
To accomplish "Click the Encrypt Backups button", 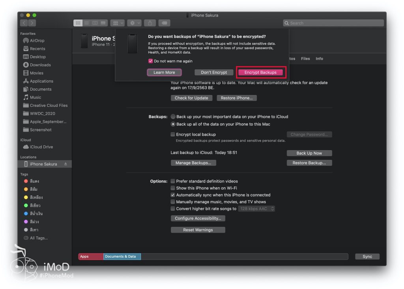I will tap(260, 72).
